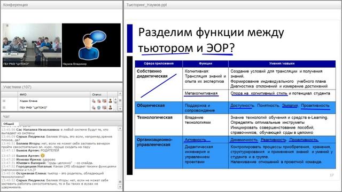Click underlined word Динамичность on slide
342x192 pixels.
click(x=244, y=140)
